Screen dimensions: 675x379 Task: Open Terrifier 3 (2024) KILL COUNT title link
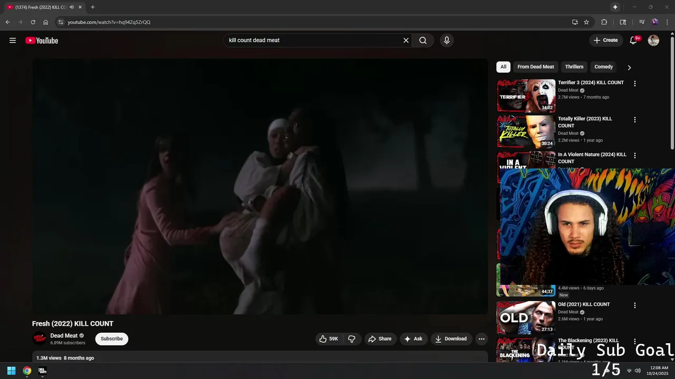pos(591,83)
